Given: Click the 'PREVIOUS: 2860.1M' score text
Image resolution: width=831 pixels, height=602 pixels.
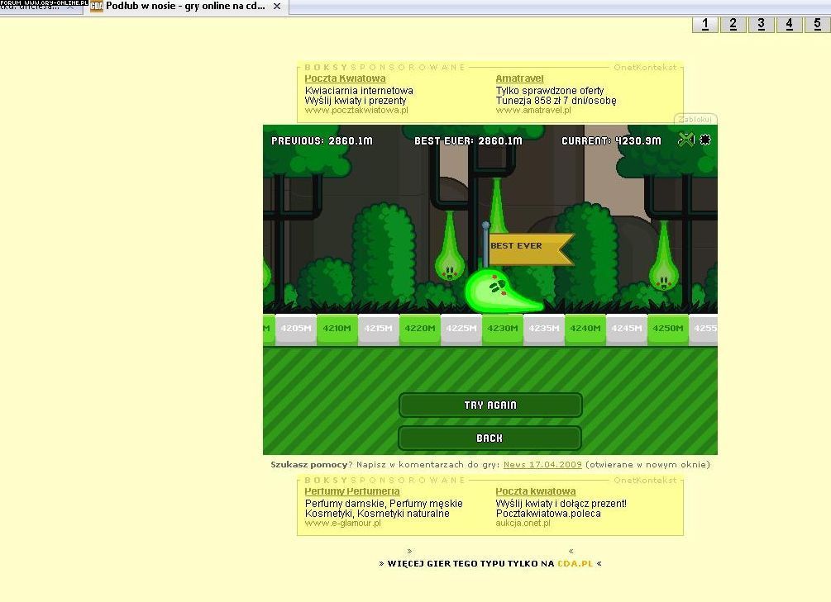Looking at the screenshot, I should coord(322,141).
